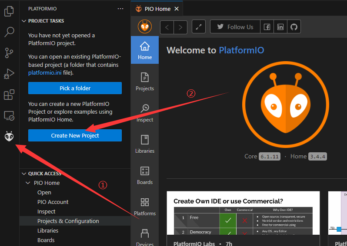This screenshot has width=347, height=246.
Task: Open the Search view in activity bar
Action: pyautogui.click(x=9, y=32)
